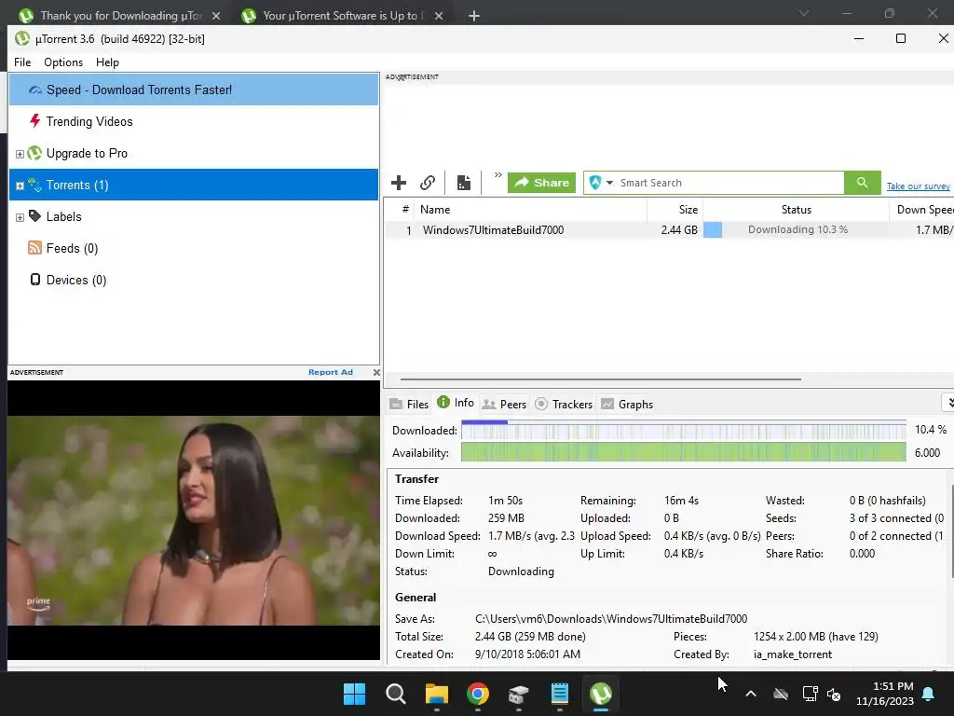Click the Create New Torrent file icon

pos(464,183)
